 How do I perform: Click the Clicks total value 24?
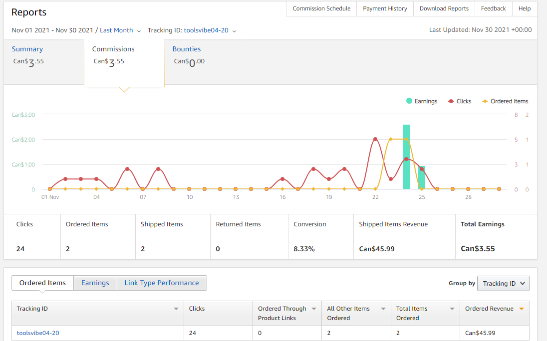tap(20, 249)
